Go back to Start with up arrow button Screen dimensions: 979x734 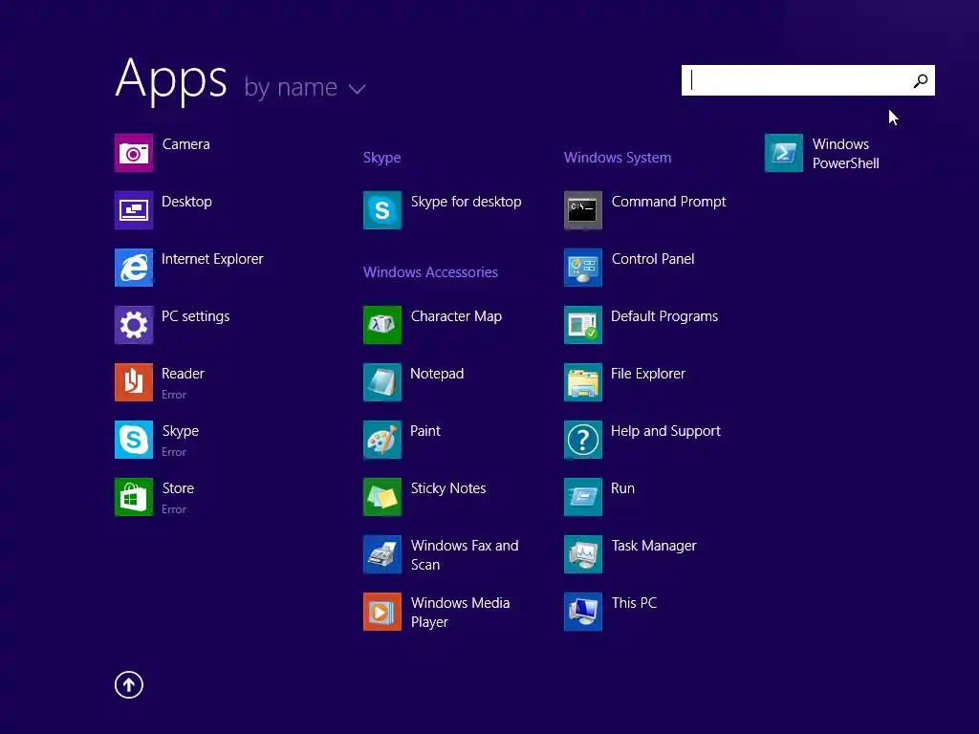[129, 684]
